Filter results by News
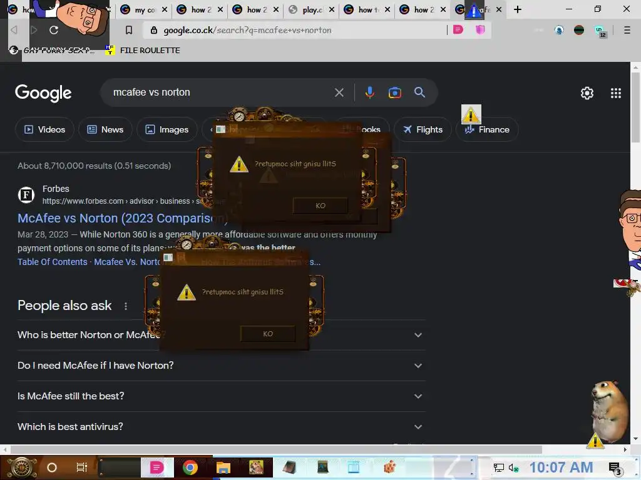Image resolution: width=641 pixels, height=480 pixels. coord(105,129)
